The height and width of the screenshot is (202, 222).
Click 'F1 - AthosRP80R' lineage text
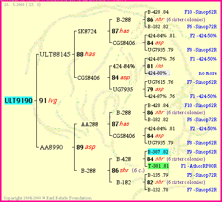pos(199,166)
